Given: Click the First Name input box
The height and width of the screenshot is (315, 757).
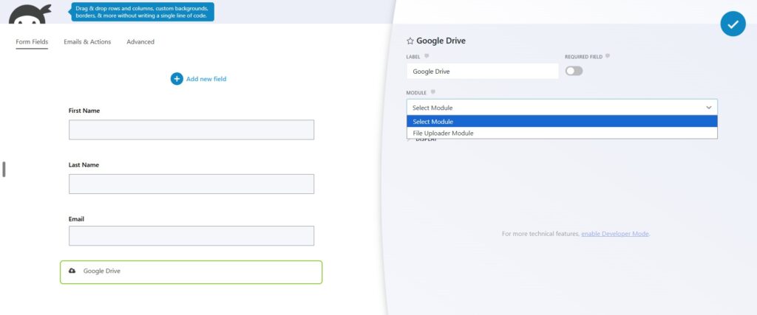Looking at the screenshot, I should (x=191, y=130).
